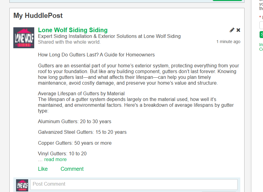Select 'How Long Do Gutters Last?' title line
The height and width of the screenshot is (192, 263).
[96, 55]
